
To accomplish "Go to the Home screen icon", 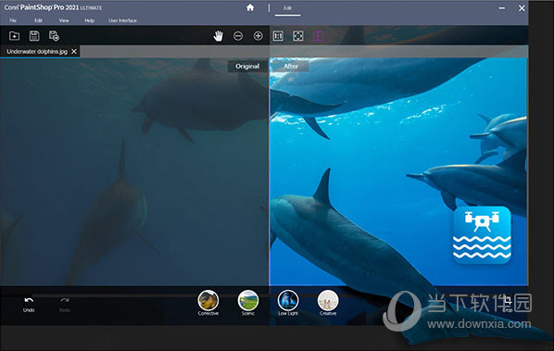I will [x=250, y=7].
